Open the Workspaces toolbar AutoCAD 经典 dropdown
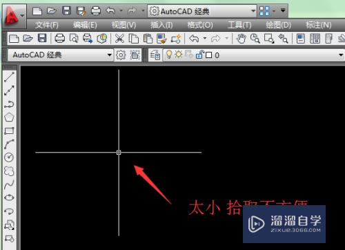 pos(61,55)
